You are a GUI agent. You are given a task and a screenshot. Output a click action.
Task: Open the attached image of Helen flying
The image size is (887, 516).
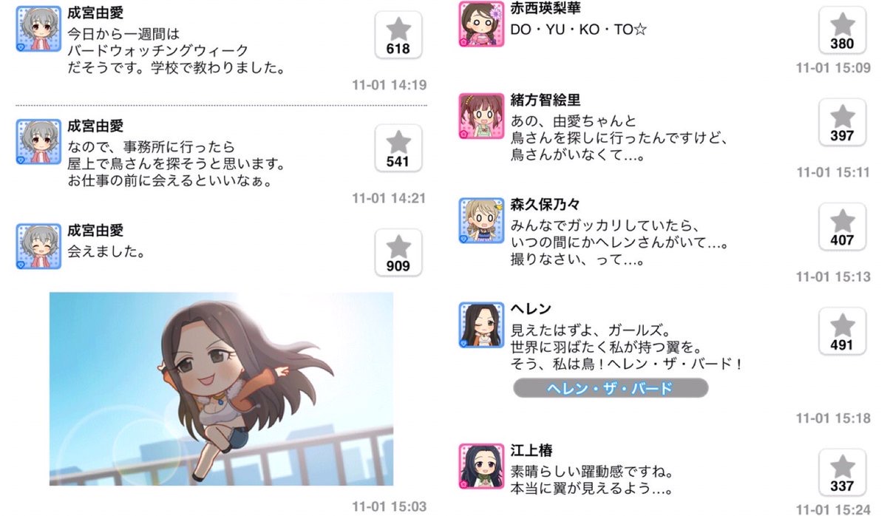(x=221, y=389)
